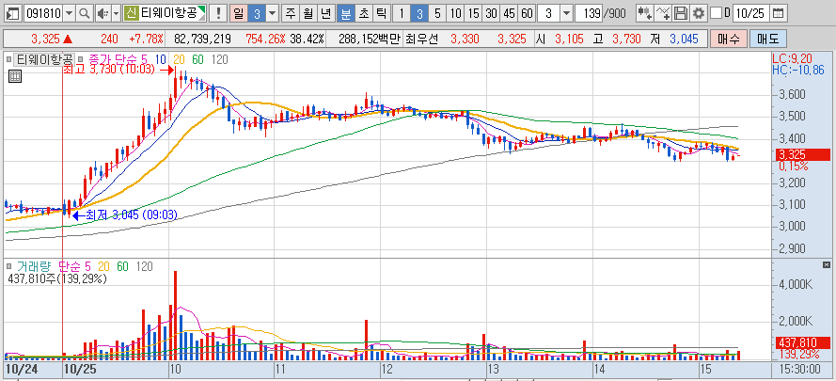Expand the stock code 091810 dropdown

[70, 13]
